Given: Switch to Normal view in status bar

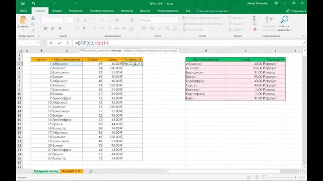Looking at the screenshot, I should 249,177.
